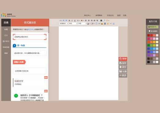The height and width of the screenshot is (113, 160).
Task: Click the format brush icon
Action: click(x=104, y=20)
